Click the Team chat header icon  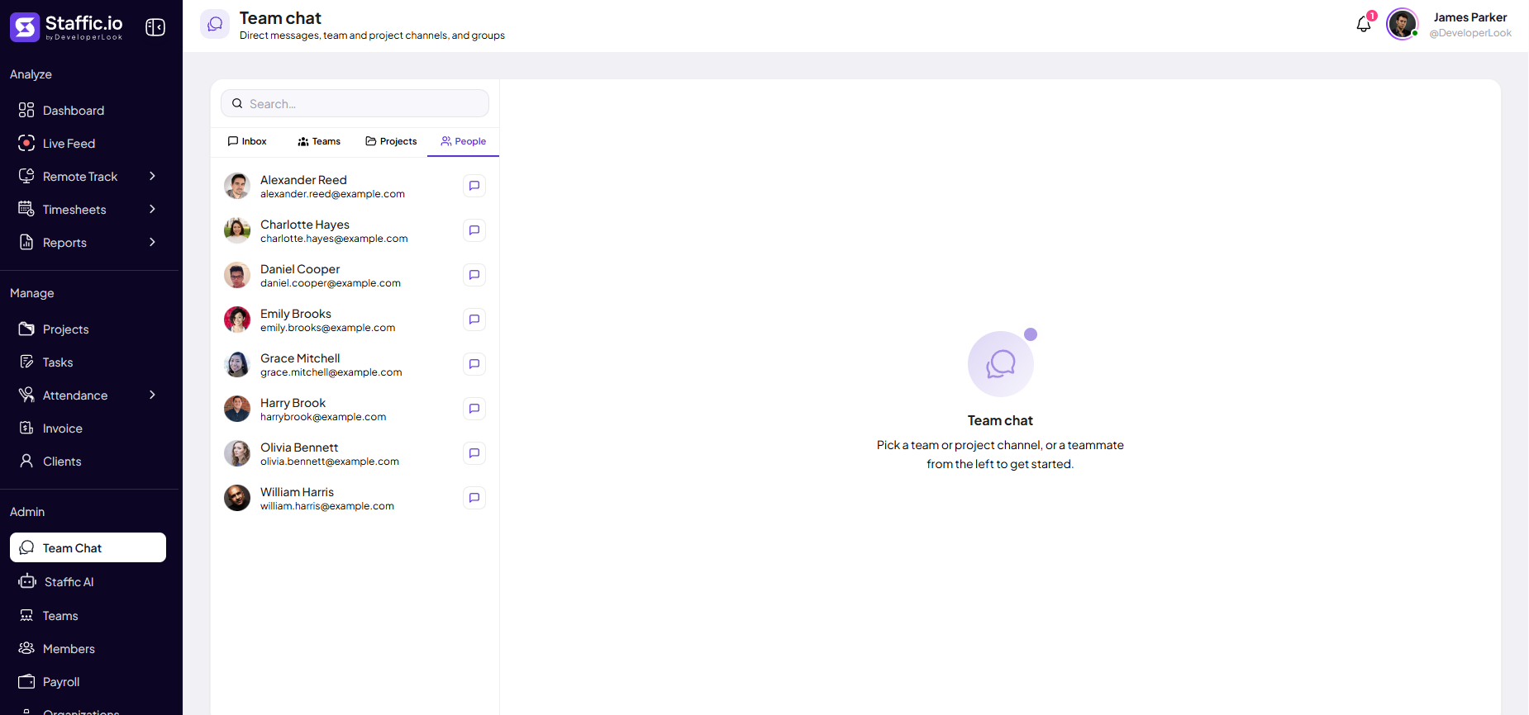click(215, 24)
